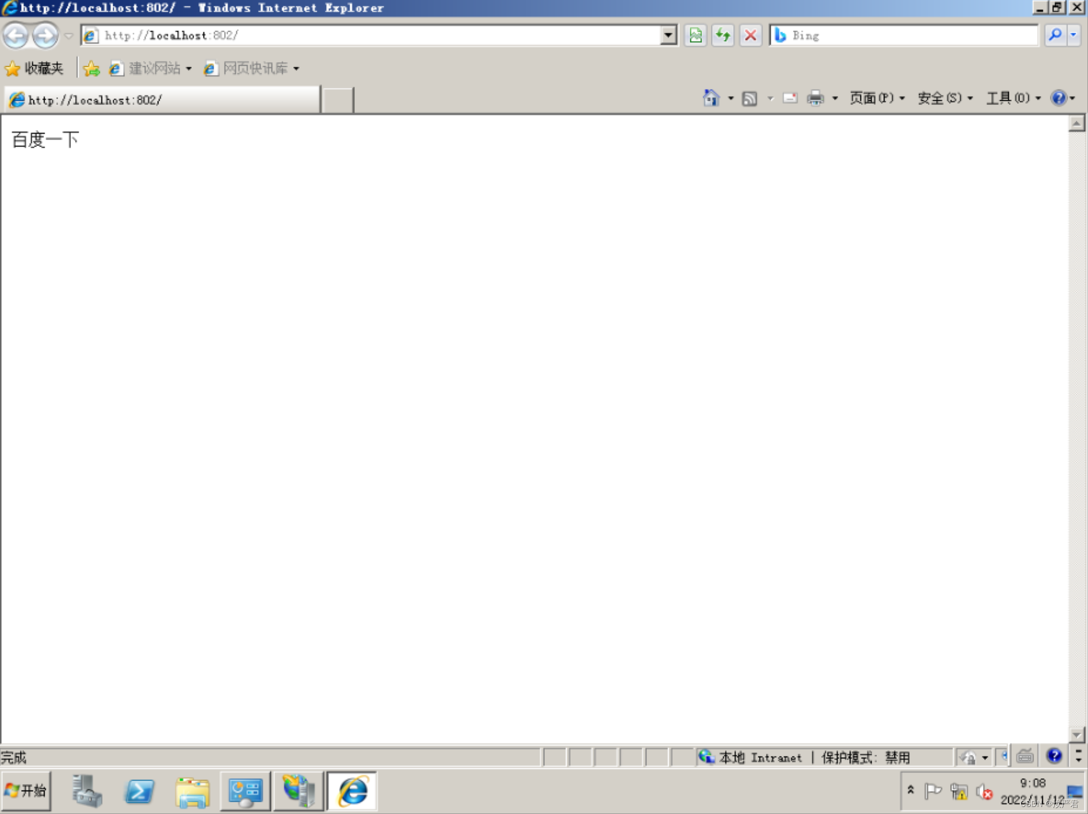Launch Windows PowerShell from taskbar
The height and width of the screenshot is (814, 1088).
click(140, 791)
